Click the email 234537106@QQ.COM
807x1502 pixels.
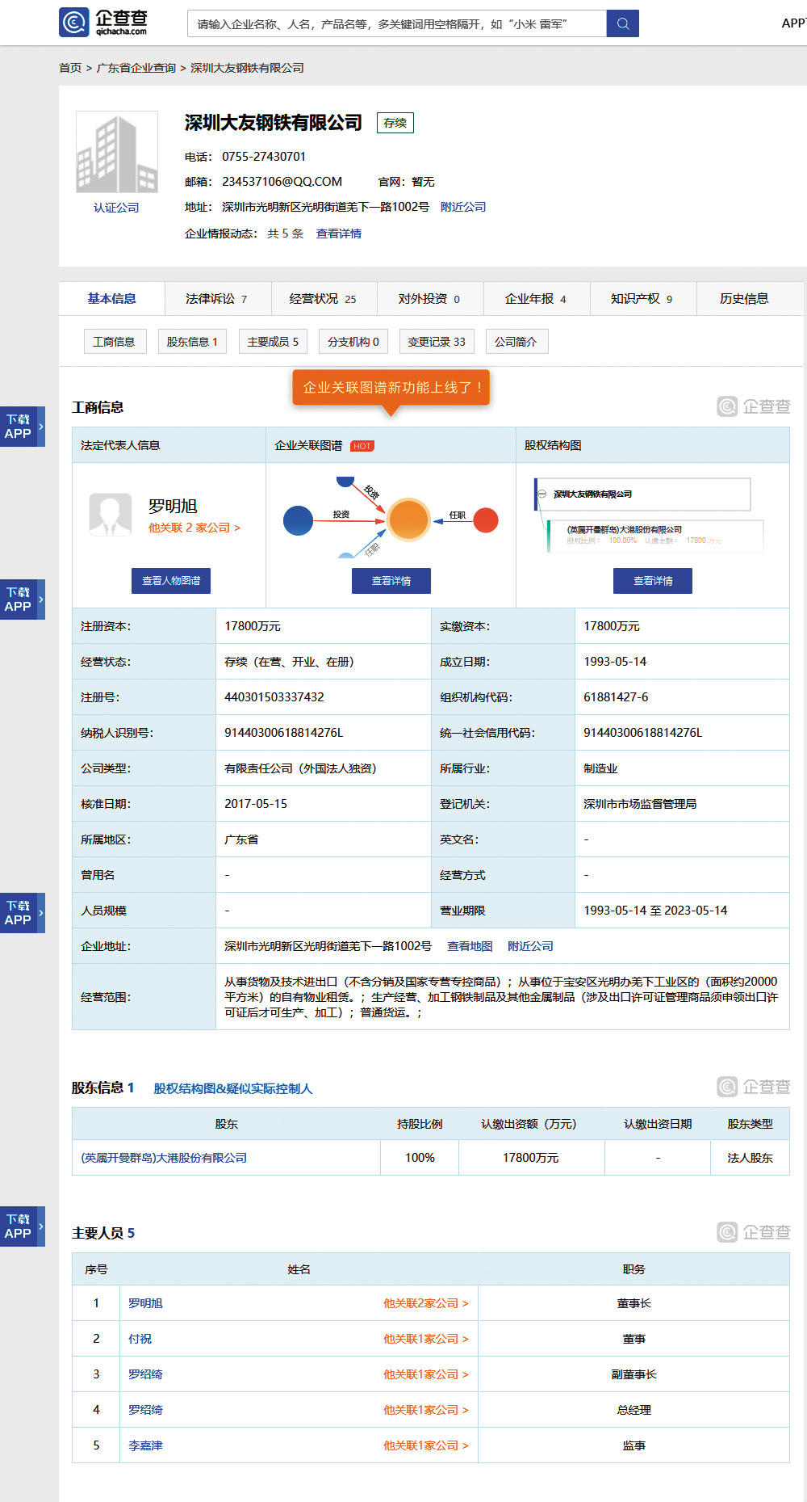click(282, 182)
